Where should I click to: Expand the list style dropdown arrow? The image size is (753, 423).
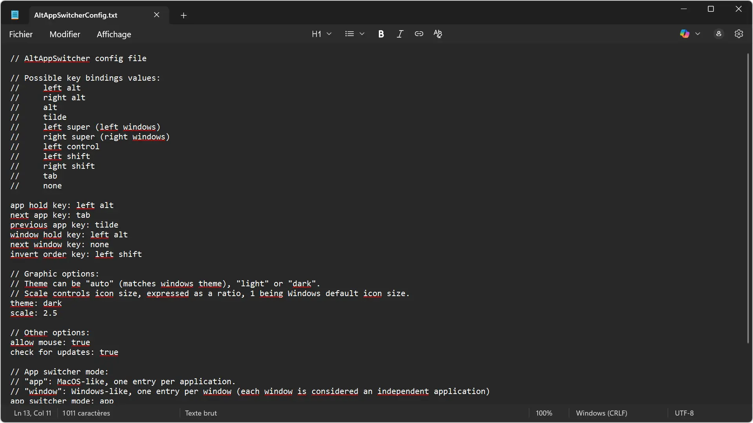362,34
